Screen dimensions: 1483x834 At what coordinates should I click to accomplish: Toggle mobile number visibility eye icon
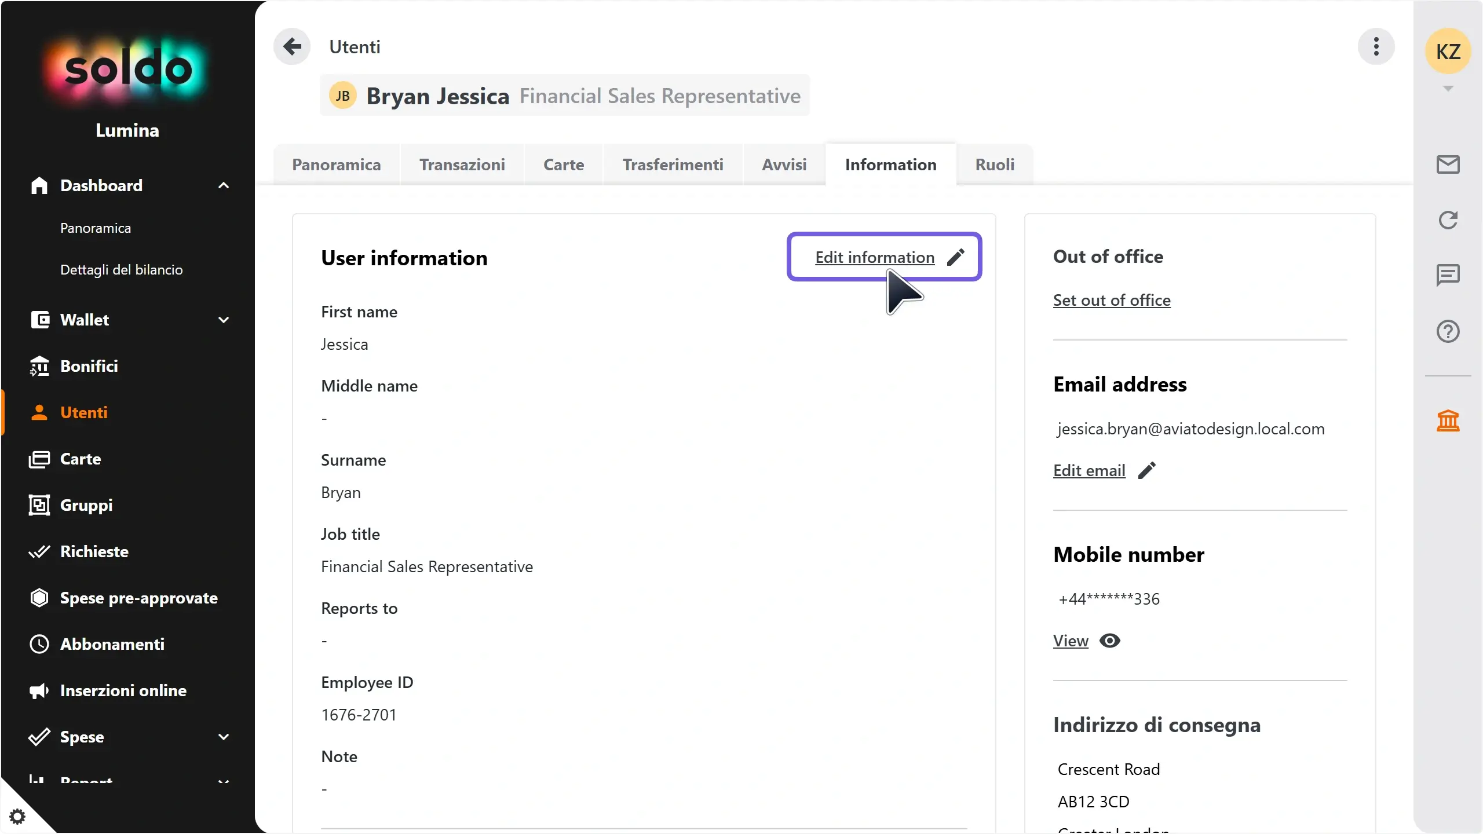click(1109, 641)
